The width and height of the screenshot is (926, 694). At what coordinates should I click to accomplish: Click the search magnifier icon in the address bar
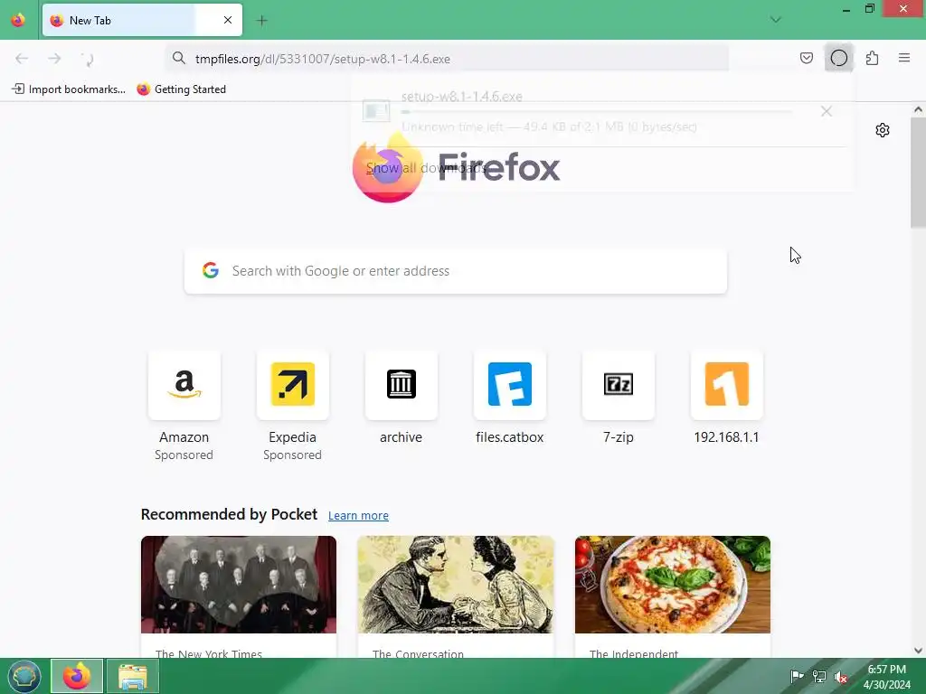pyautogui.click(x=179, y=59)
